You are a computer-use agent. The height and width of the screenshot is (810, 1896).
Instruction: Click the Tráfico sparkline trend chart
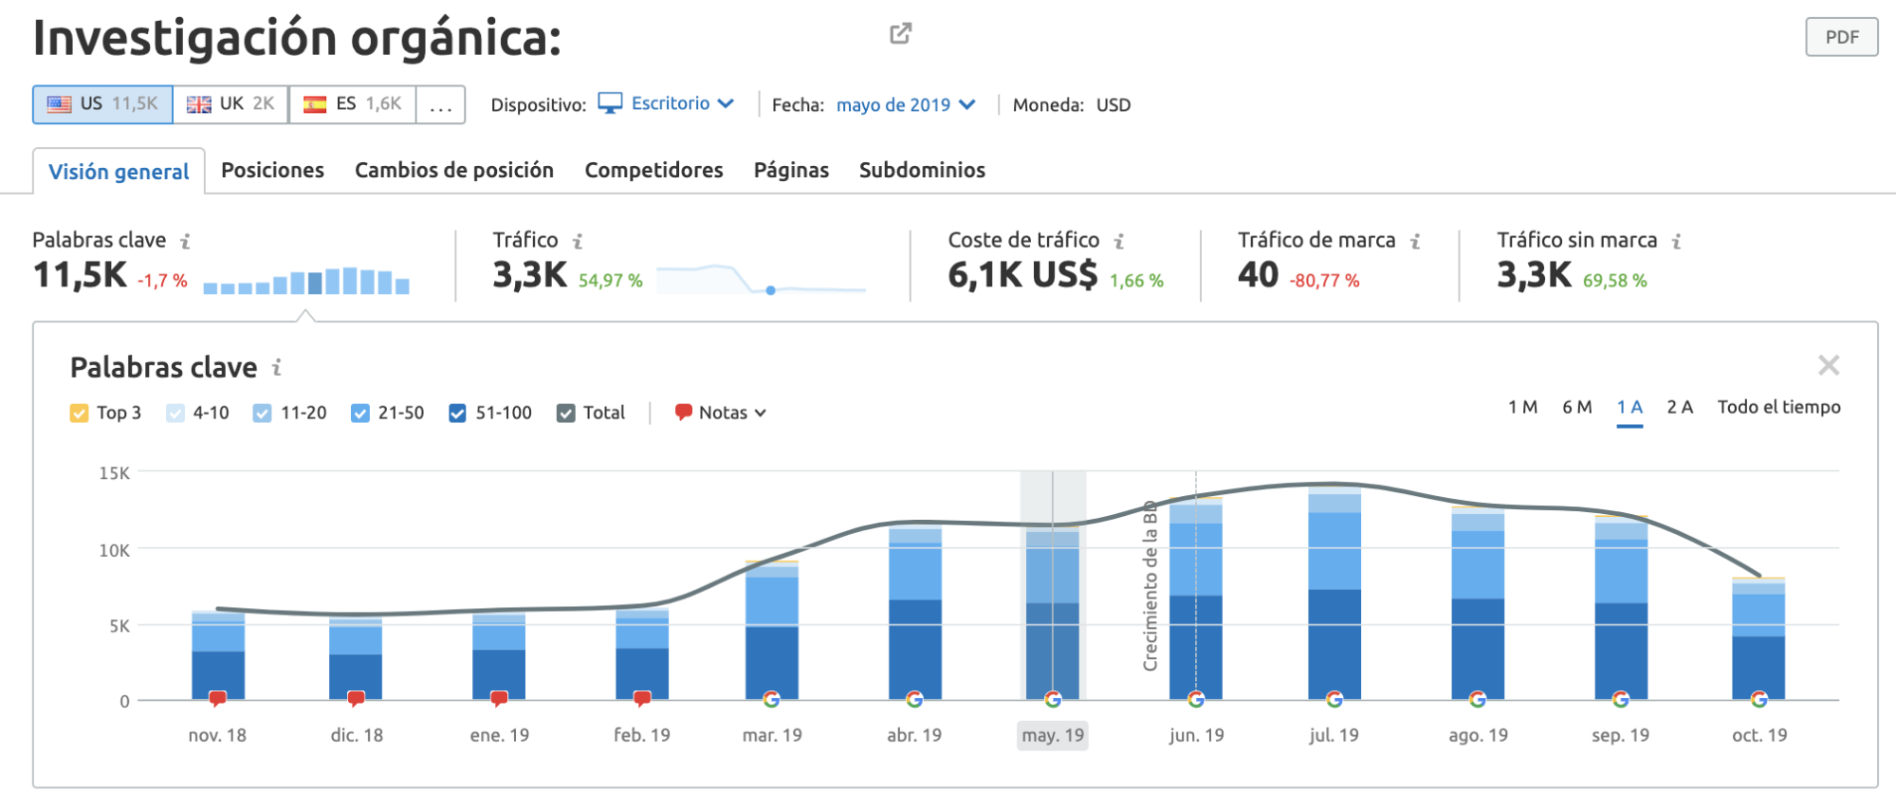click(x=761, y=279)
